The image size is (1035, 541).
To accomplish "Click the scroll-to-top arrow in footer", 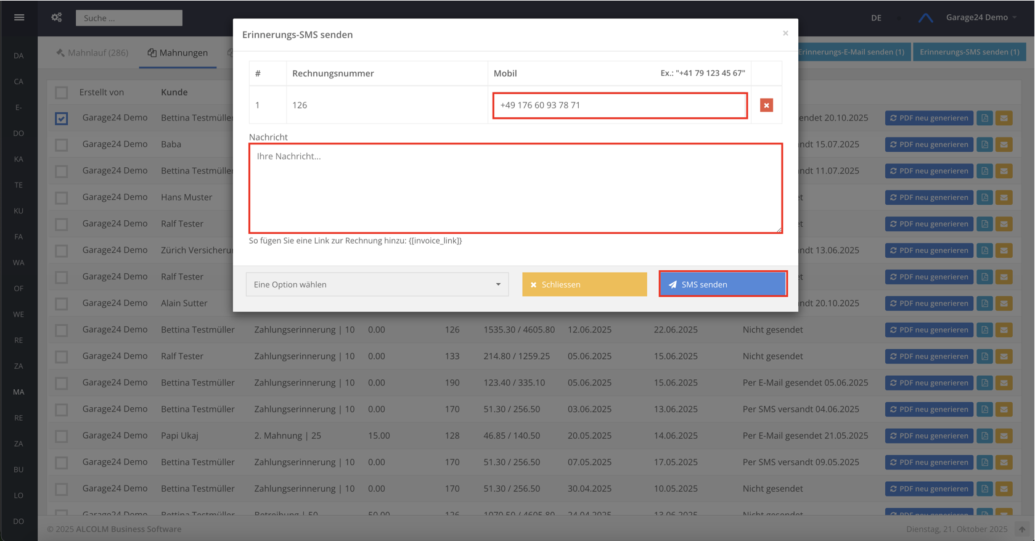I will [x=1021, y=529].
